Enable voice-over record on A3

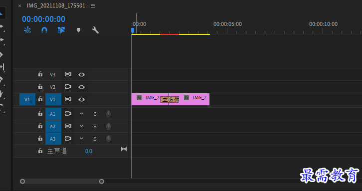(x=108, y=139)
